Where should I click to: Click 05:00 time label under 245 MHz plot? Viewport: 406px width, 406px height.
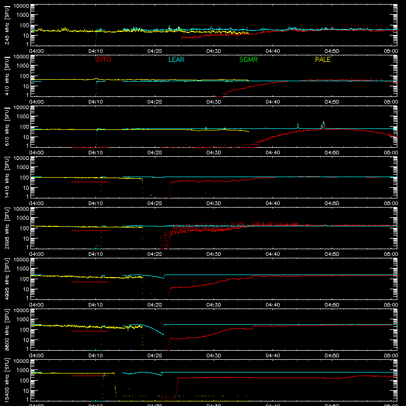pos(391,51)
